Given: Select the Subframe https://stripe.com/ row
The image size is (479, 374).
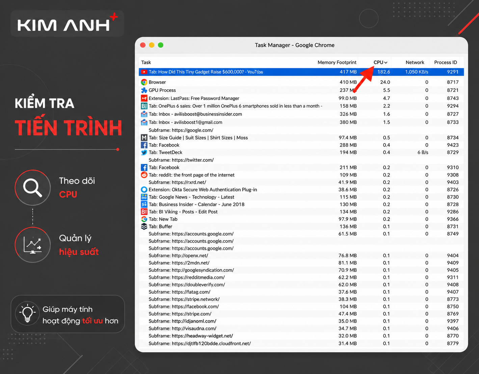Looking at the screenshot, I should pyautogui.click(x=301, y=314).
